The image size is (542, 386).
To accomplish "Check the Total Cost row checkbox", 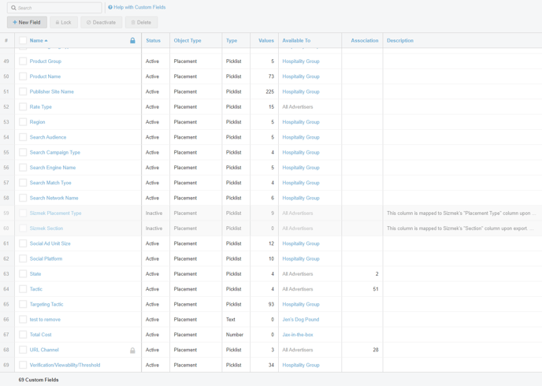I will (23, 335).
